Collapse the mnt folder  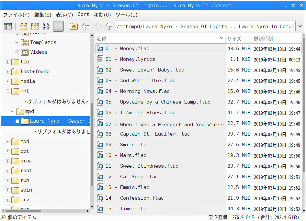8,91
